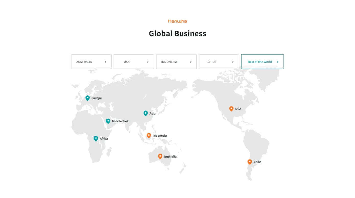
Task: Select the Rest of the World tab
Action: coord(262,62)
